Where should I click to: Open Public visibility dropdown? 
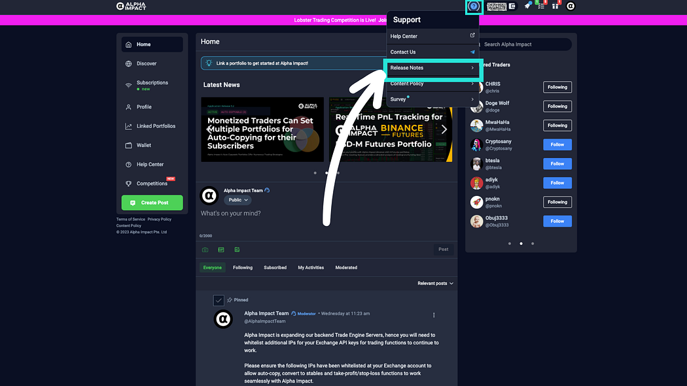click(238, 201)
